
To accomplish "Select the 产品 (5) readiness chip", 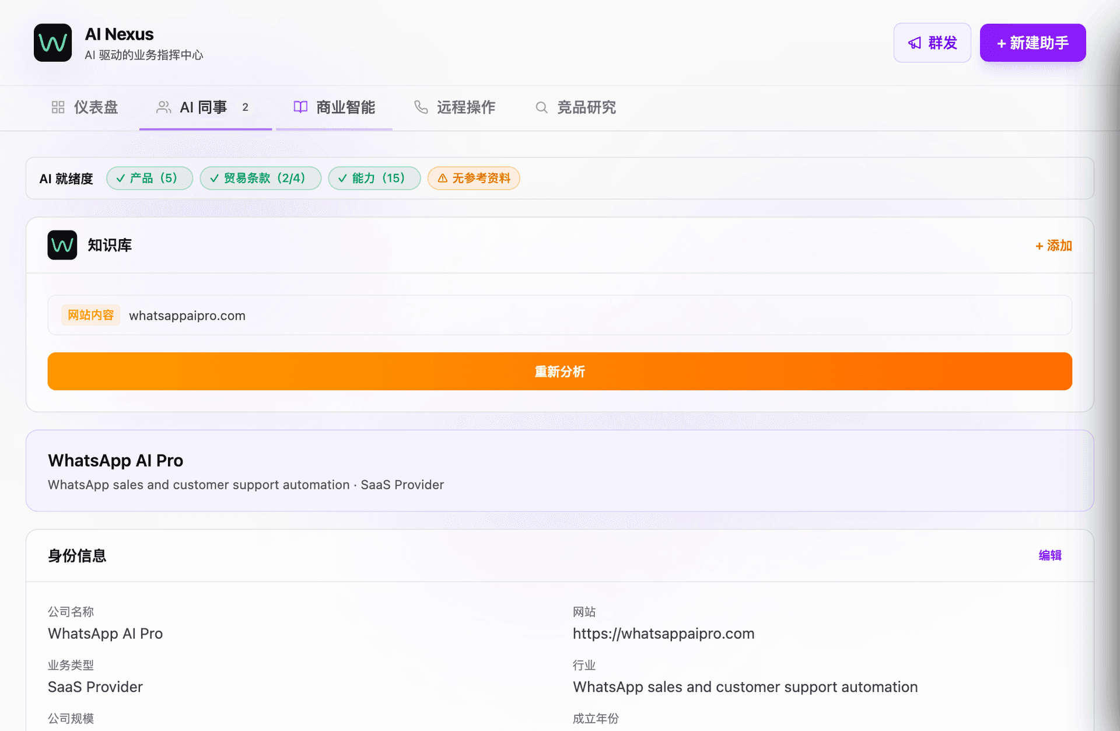I will pyautogui.click(x=150, y=179).
